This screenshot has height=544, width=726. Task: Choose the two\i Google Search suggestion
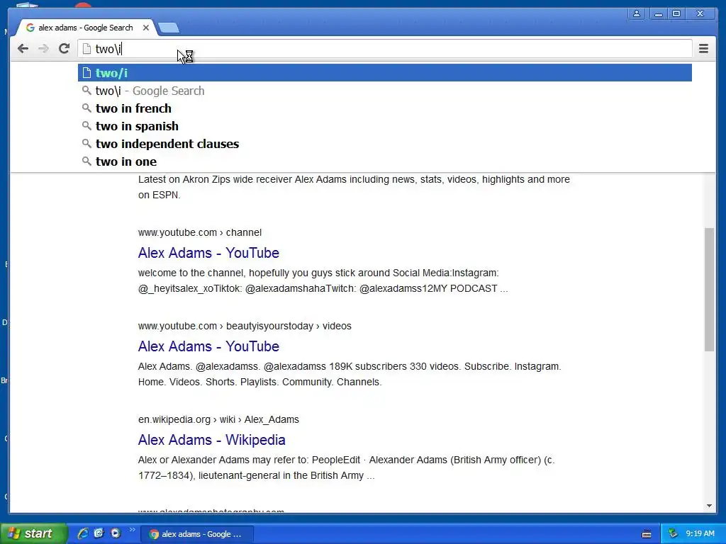click(x=384, y=91)
